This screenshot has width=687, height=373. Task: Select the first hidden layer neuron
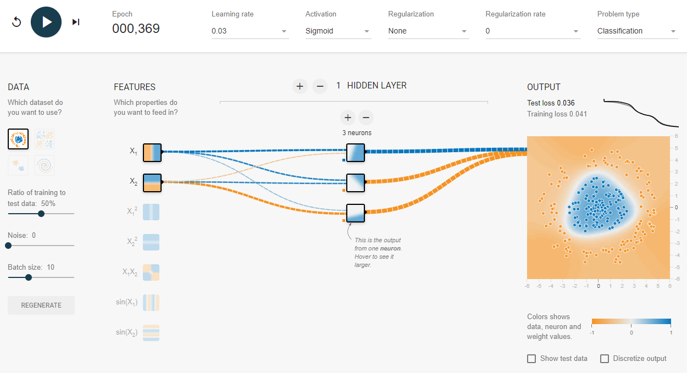[x=356, y=152]
